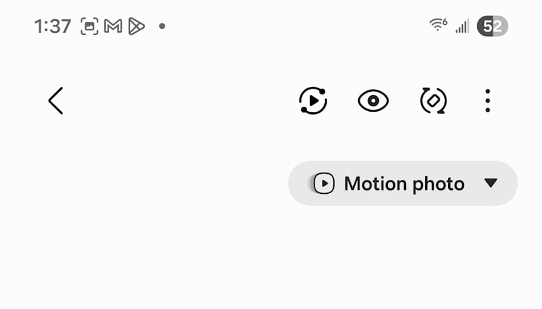The height and width of the screenshot is (309, 542).
Task: Go back using the left chevron arrow
Action: [56, 101]
